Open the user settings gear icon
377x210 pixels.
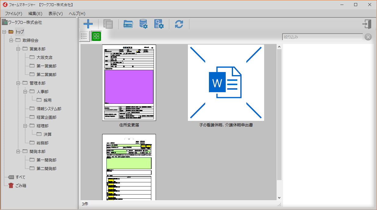pyautogui.click(x=159, y=24)
